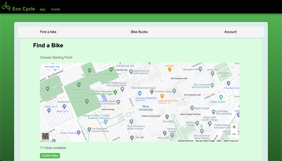Select the Intramural Field 1 marker
The height and width of the screenshot is (161, 282).
(79, 85)
